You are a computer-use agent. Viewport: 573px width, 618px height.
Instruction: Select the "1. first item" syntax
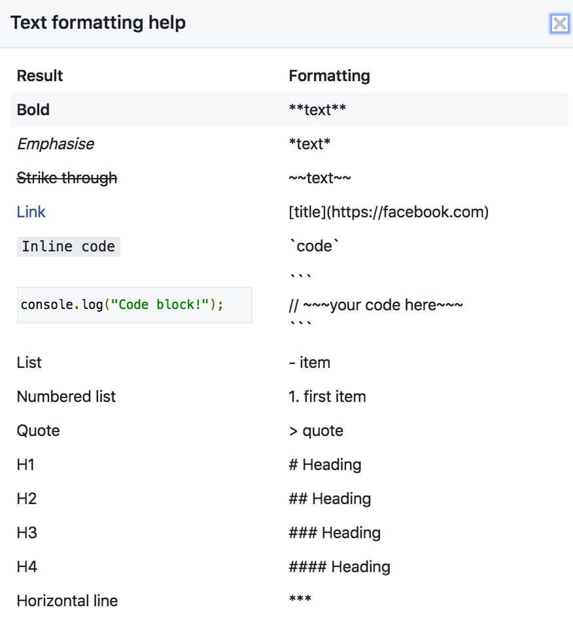click(x=327, y=397)
